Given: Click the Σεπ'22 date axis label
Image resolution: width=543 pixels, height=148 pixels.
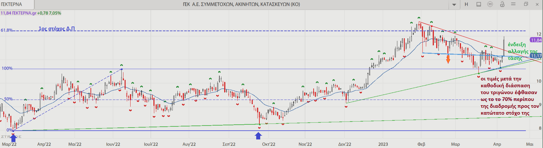Looking at the screenshot, I should pyautogui.click(x=229, y=144).
